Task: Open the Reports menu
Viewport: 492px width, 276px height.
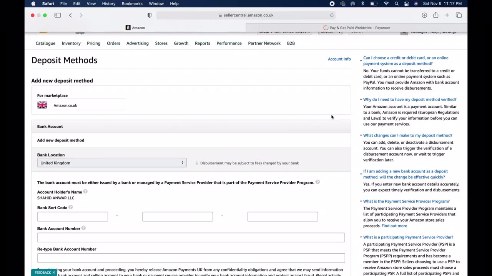Action: coord(202,43)
